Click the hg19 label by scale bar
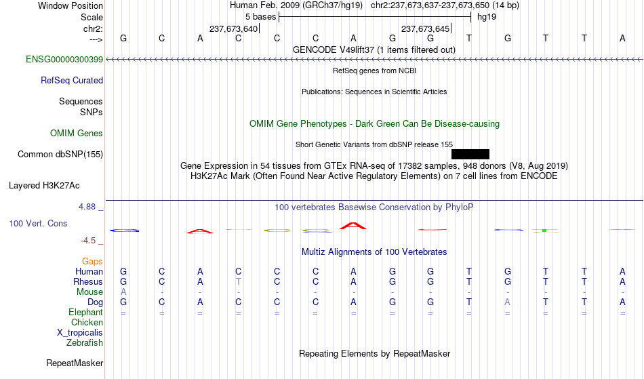 coord(486,17)
